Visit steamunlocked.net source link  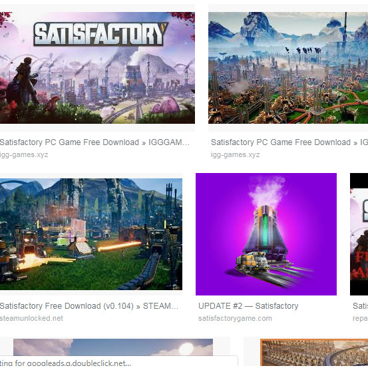pyautogui.click(x=31, y=319)
